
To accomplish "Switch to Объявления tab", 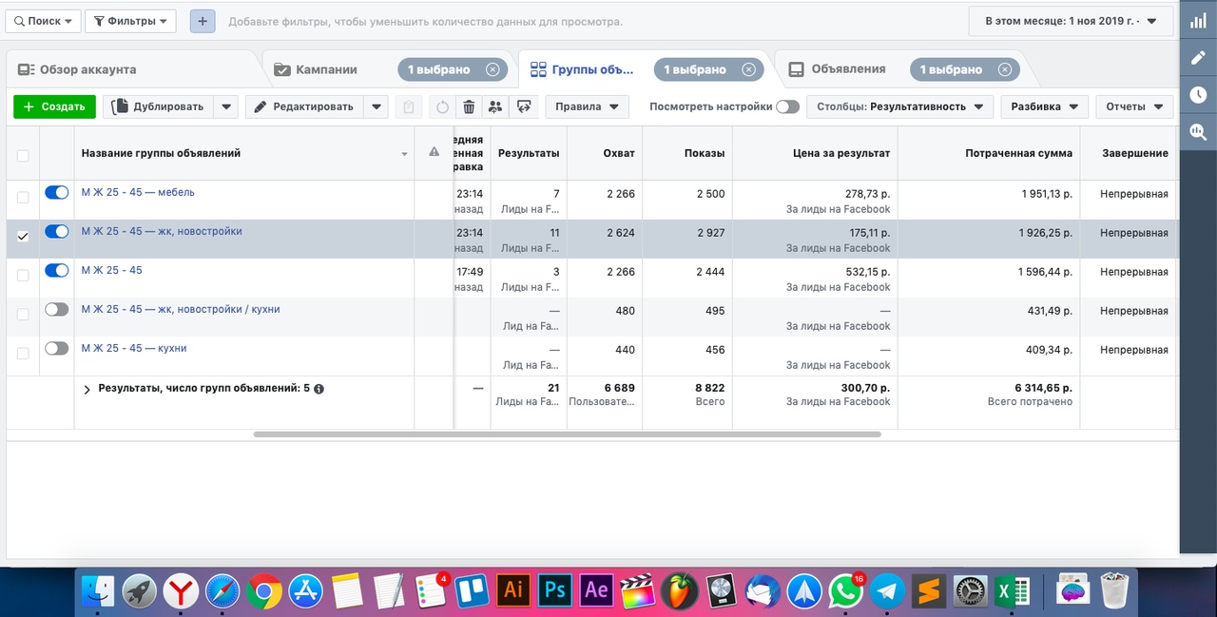I will click(848, 69).
